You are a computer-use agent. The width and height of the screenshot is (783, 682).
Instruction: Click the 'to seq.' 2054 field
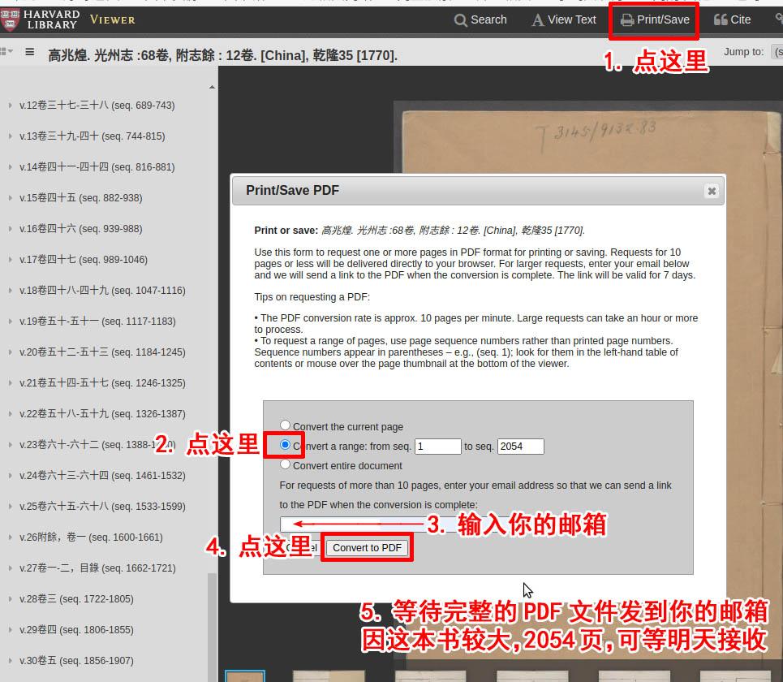coord(520,447)
